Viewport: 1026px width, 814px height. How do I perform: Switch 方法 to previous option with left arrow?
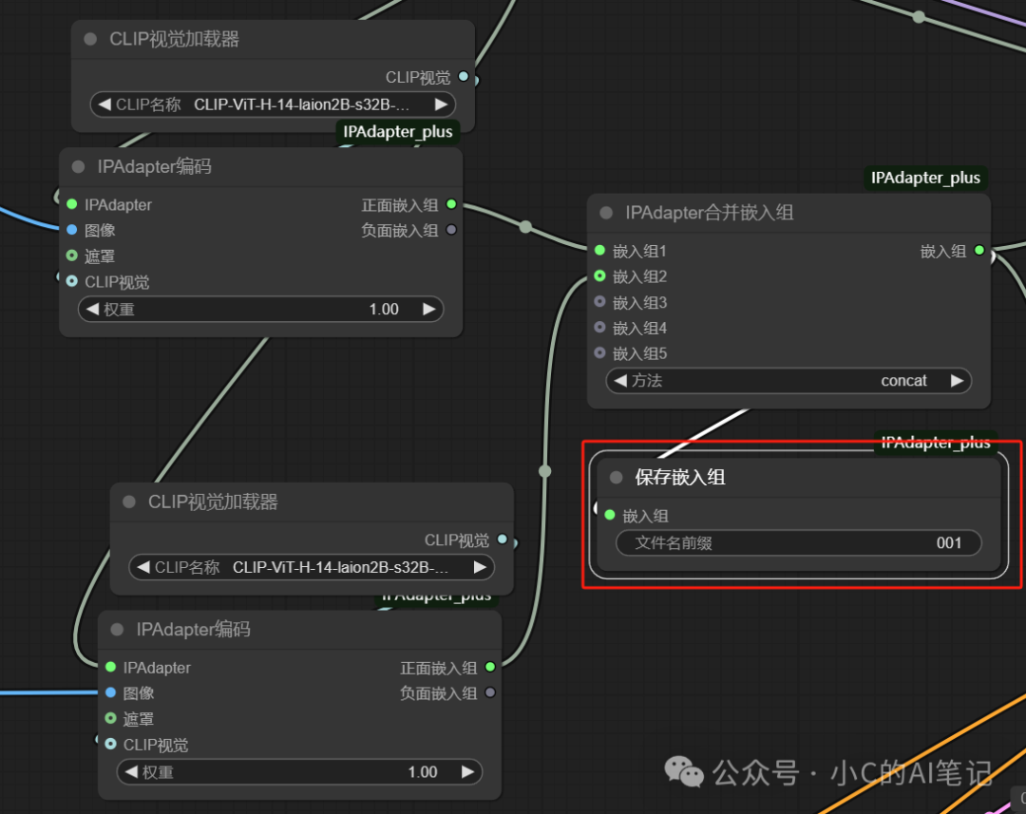pyautogui.click(x=620, y=380)
